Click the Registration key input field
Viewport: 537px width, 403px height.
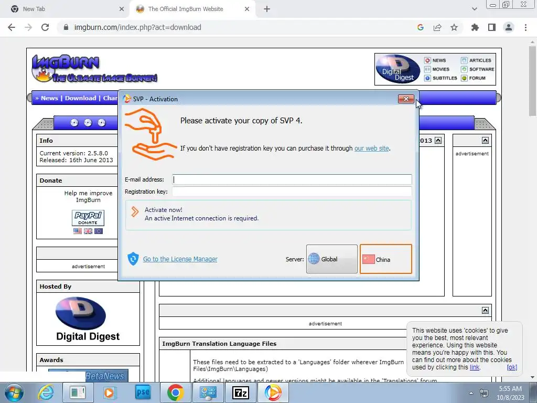[292, 192]
